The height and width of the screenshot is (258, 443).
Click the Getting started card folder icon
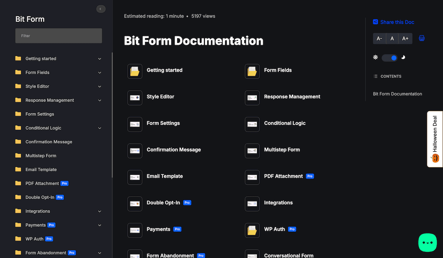pos(135,71)
